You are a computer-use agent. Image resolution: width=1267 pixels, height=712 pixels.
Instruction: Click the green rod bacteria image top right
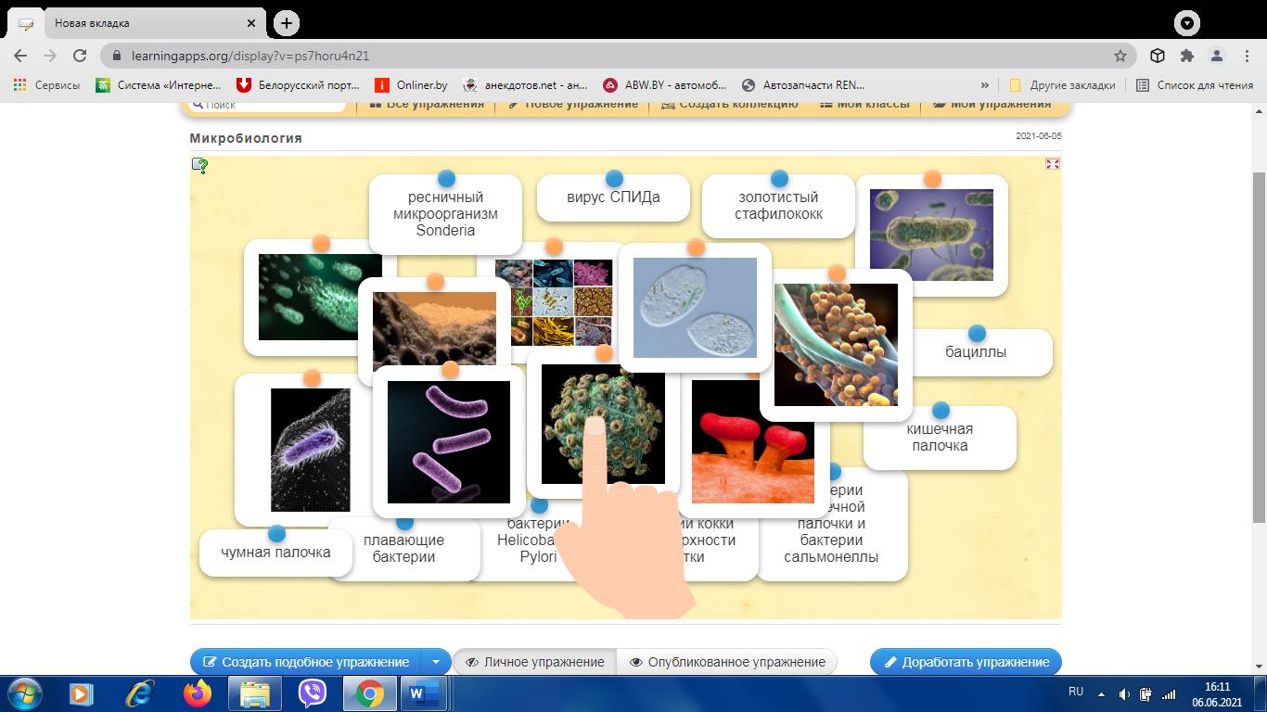(931, 235)
